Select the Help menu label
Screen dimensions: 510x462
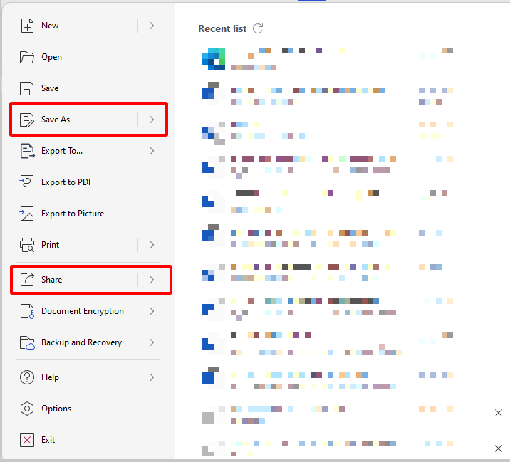pyautogui.click(x=50, y=377)
